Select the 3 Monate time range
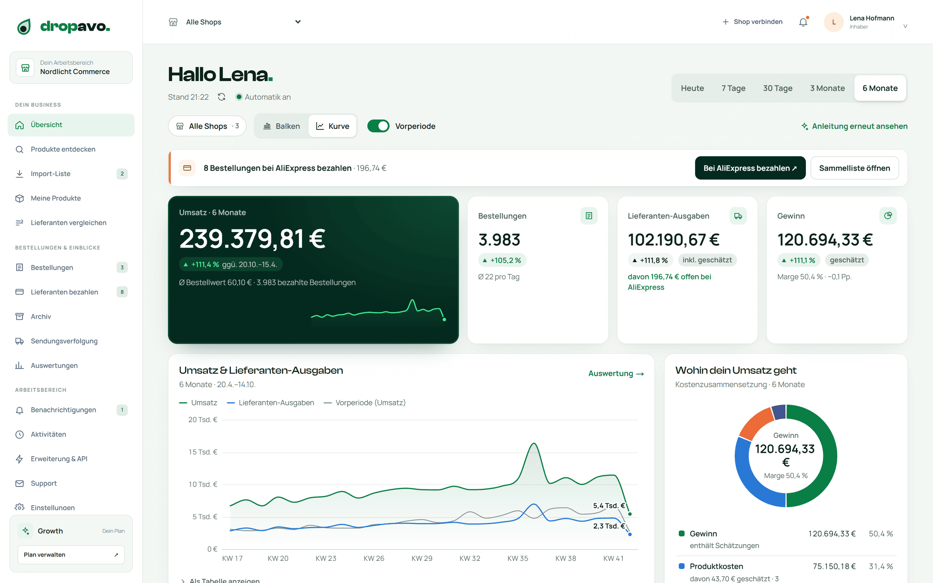933x583 pixels. coord(827,88)
